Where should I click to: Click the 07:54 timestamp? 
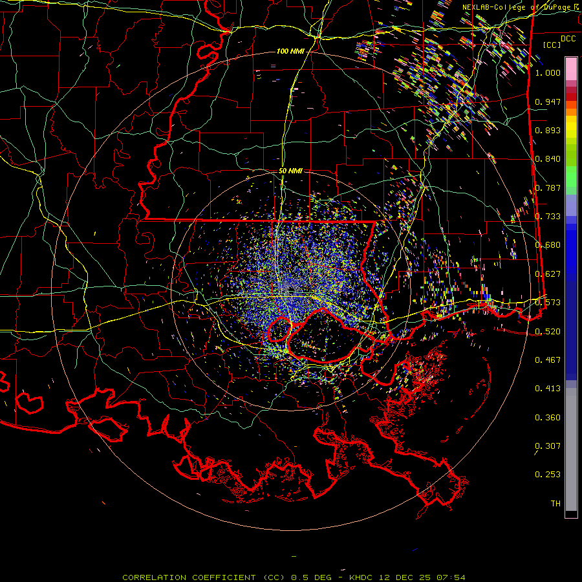point(451,577)
